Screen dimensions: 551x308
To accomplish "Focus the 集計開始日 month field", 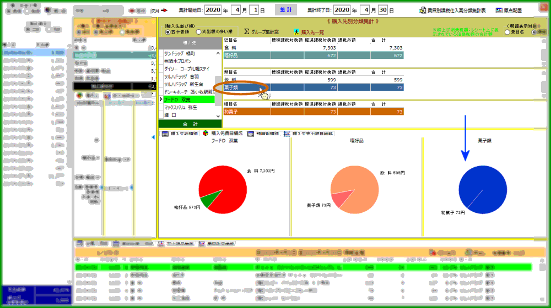I will [236, 10].
